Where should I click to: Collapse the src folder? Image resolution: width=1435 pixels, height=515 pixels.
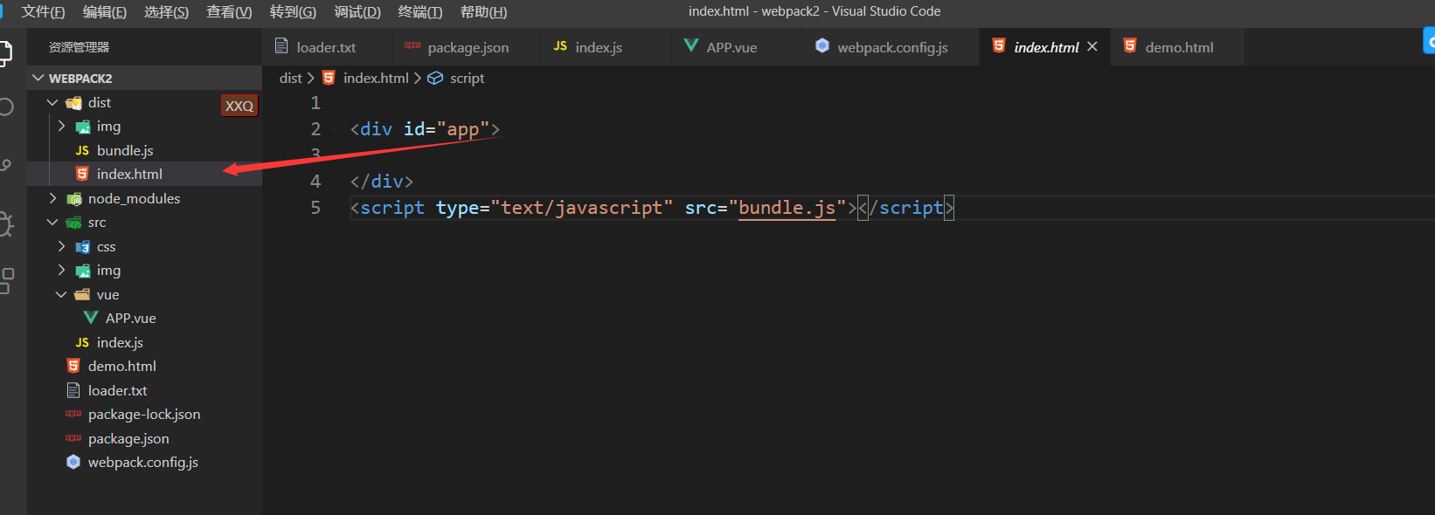click(52, 222)
